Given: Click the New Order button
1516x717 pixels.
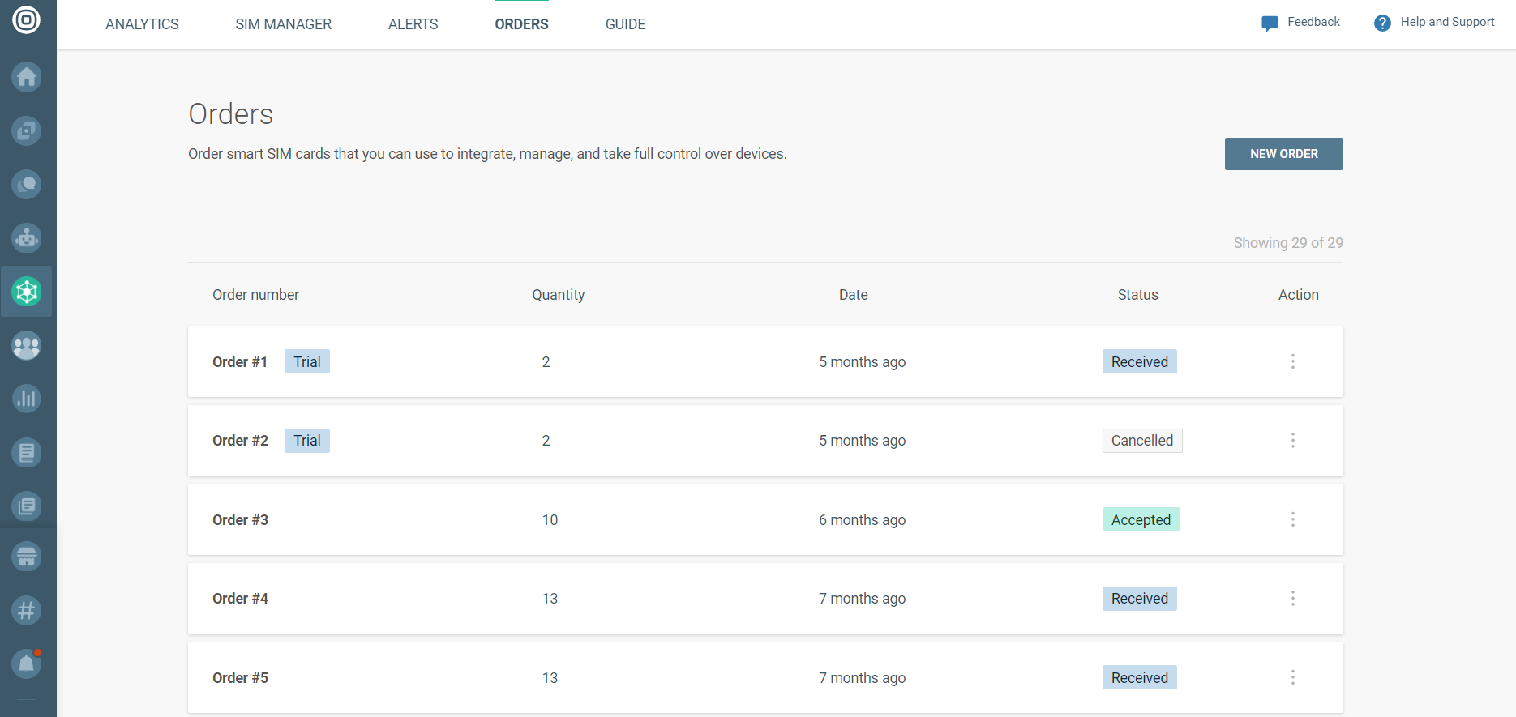Looking at the screenshot, I should point(1283,154).
